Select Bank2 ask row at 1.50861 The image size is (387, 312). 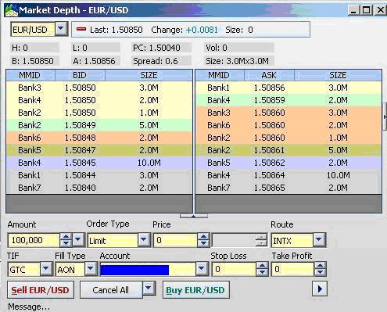click(x=288, y=150)
